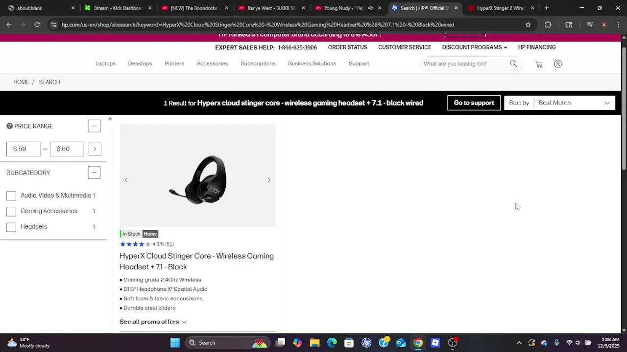Open the 51 reviews link
The height and width of the screenshot is (352, 627).
169,244
